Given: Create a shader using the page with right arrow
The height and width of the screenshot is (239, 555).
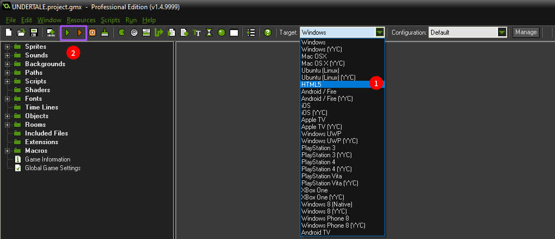Looking at the screenshot, I should coord(184,33).
